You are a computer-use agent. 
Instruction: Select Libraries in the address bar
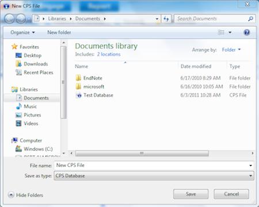(x=57, y=18)
